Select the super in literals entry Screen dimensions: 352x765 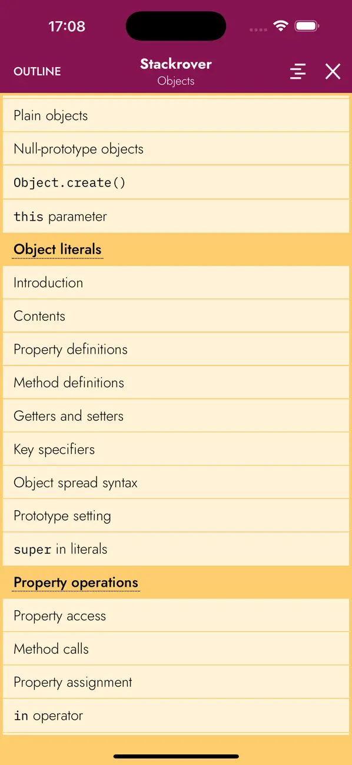pos(60,549)
